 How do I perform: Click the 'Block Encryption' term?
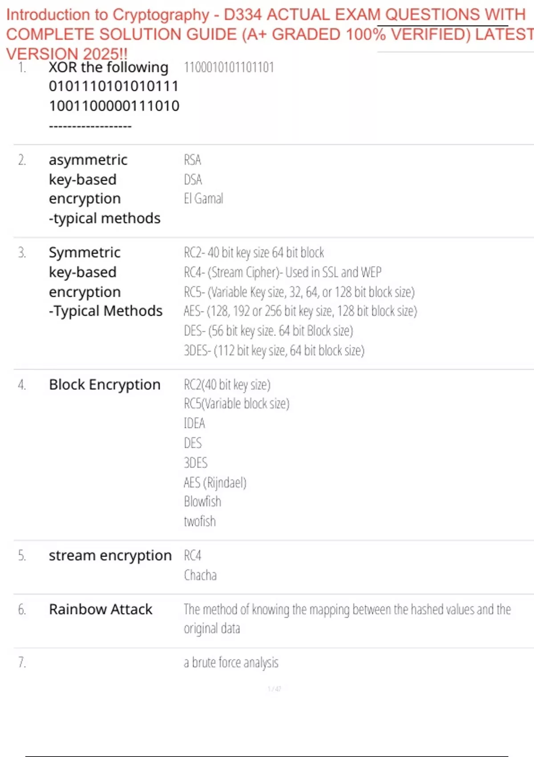tap(105, 384)
